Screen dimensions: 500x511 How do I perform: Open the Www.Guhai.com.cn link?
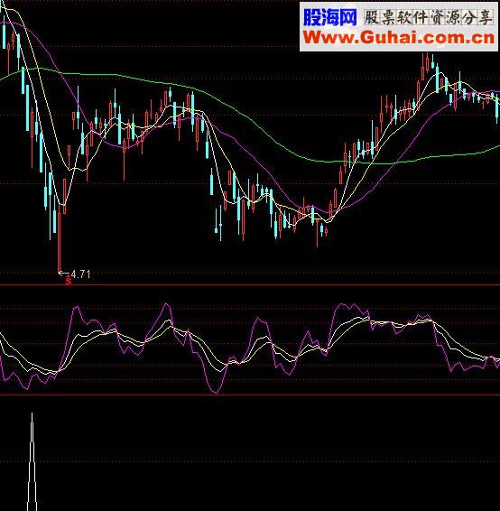tap(399, 38)
